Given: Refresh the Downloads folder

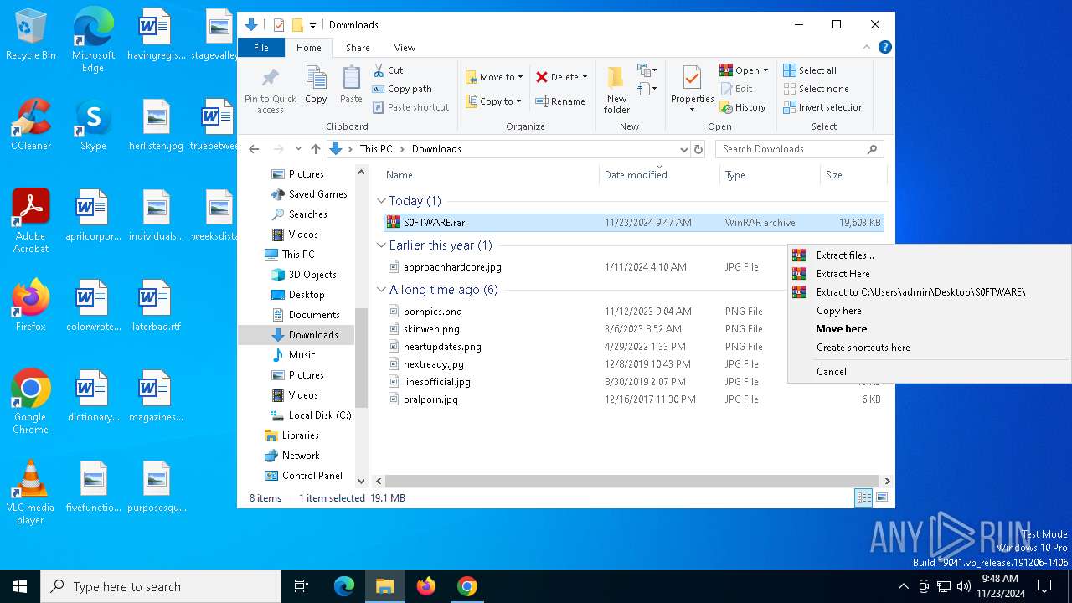Looking at the screenshot, I should [698, 149].
